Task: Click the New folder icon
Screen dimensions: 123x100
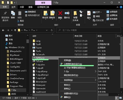Action: (75, 13)
